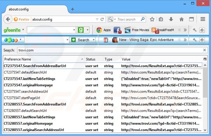The image size is (211, 136).
Task: Open second toolbar wrench settings
Action: click(194, 40)
